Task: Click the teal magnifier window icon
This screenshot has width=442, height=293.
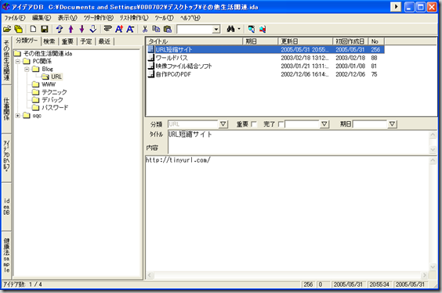Action: [251, 29]
